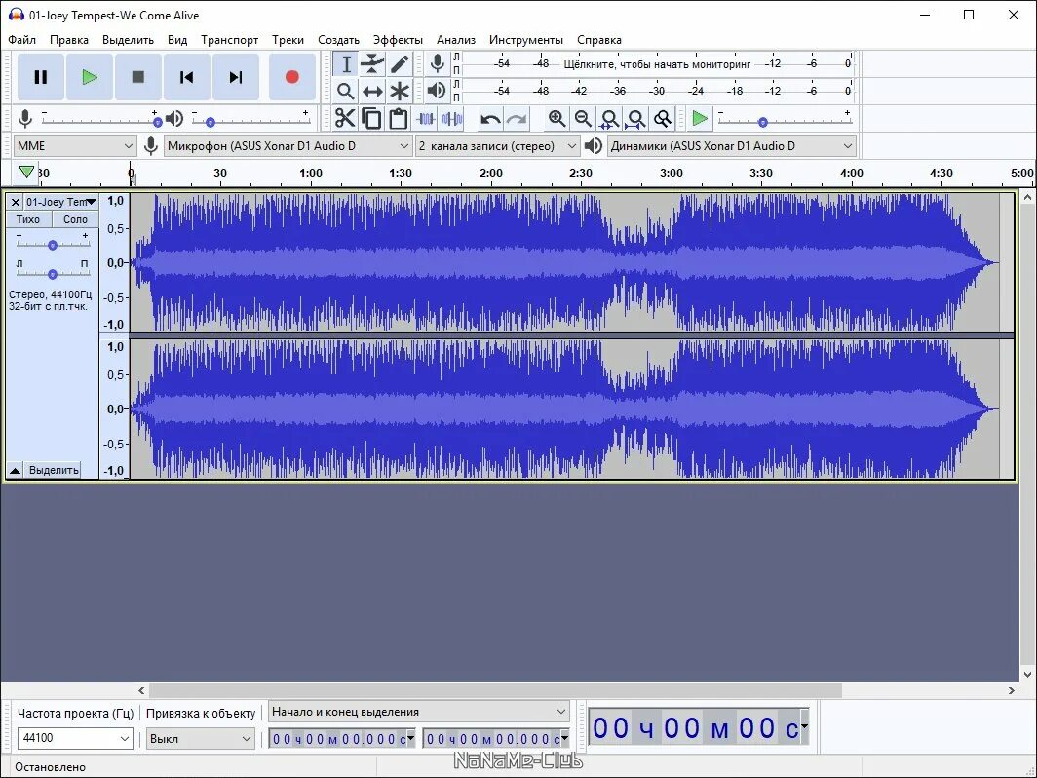The width and height of the screenshot is (1037, 778).
Task: Collapse the track with the up-arrow button
Action: pyautogui.click(x=16, y=470)
